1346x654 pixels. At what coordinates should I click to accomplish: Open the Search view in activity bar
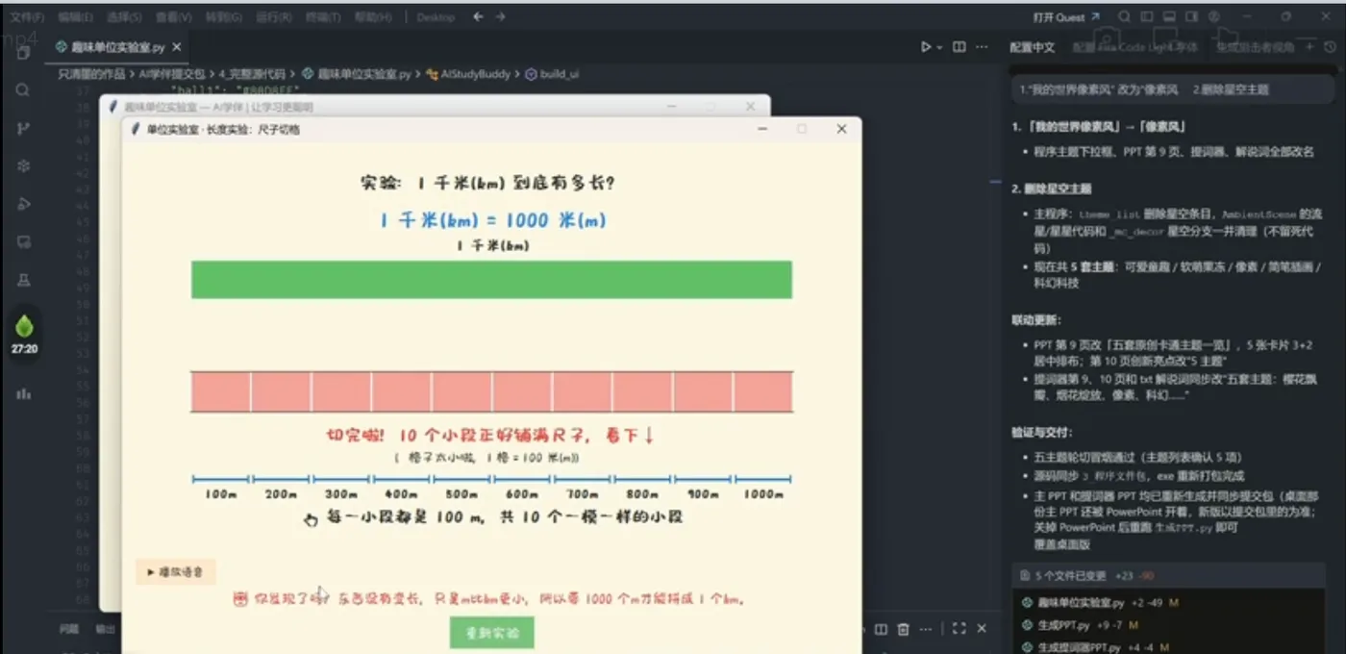[23, 89]
